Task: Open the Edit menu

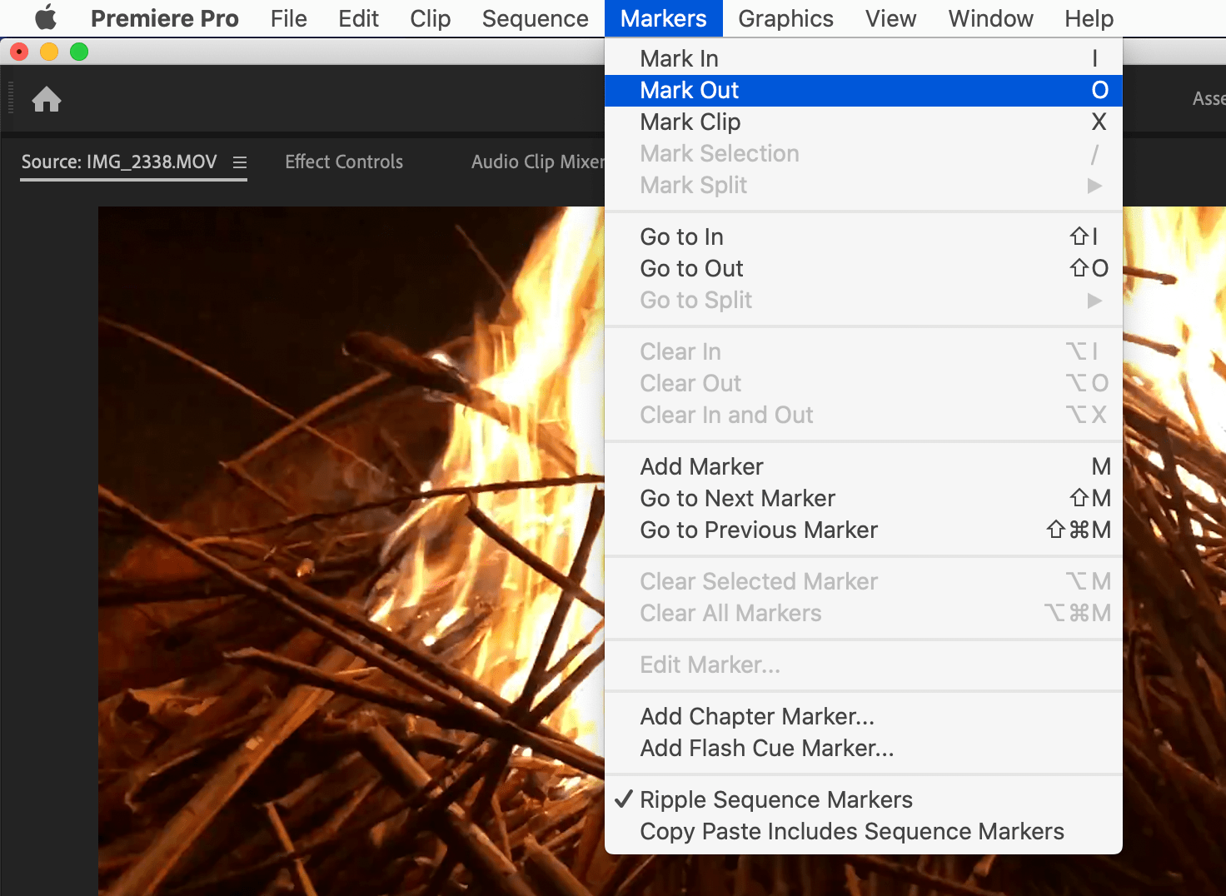Action: pyautogui.click(x=359, y=18)
